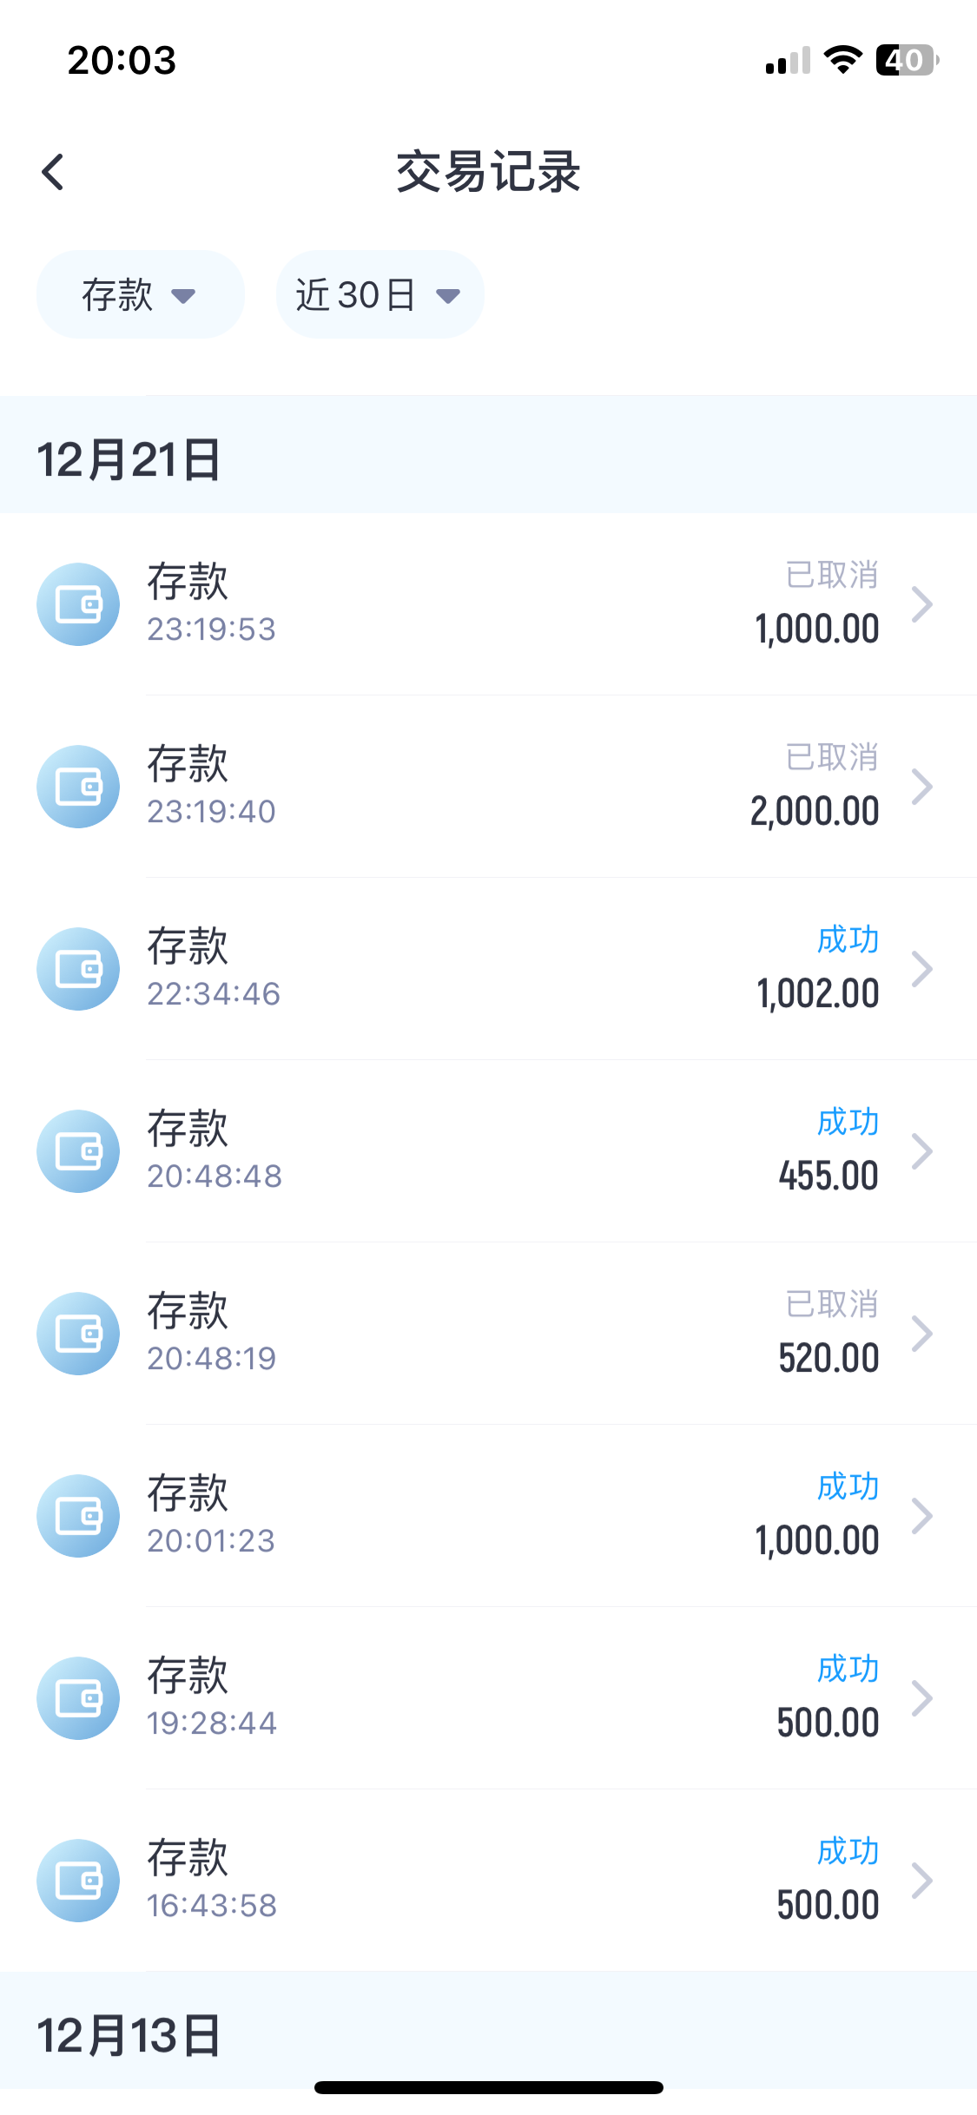Screen dimensions: 977x2115
Task: Tap 已取消 status on 23:19:53 deposit
Action: coord(831,575)
